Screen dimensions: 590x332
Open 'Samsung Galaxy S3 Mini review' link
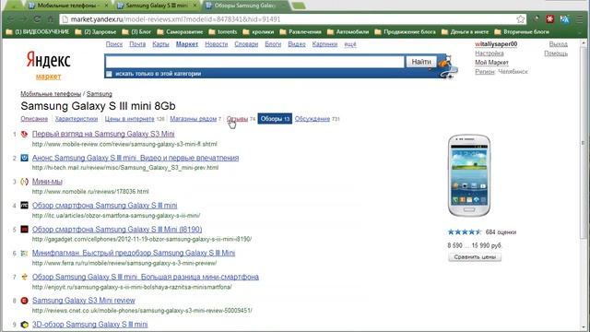click(84, 301)
